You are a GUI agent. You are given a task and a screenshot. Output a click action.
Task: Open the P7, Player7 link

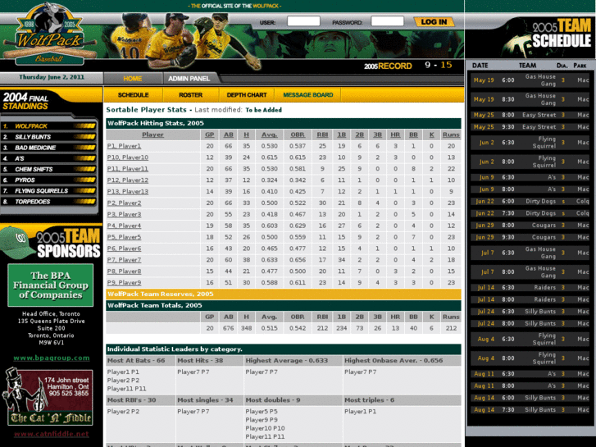click(x=124, y=260)
